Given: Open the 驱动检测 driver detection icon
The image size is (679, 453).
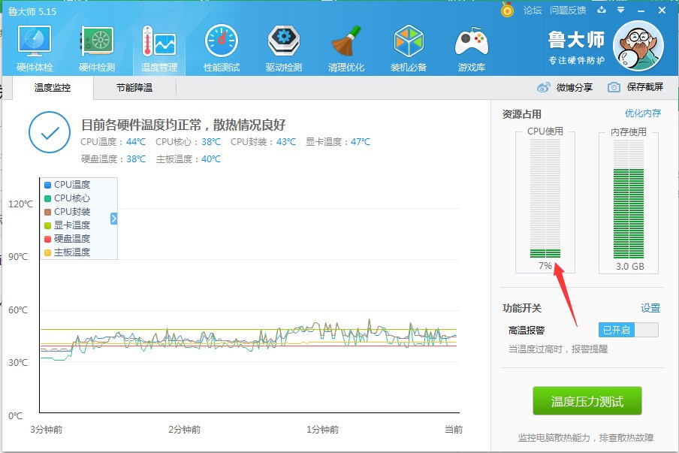Looking at the screenshot, I should tap(284, 49).
